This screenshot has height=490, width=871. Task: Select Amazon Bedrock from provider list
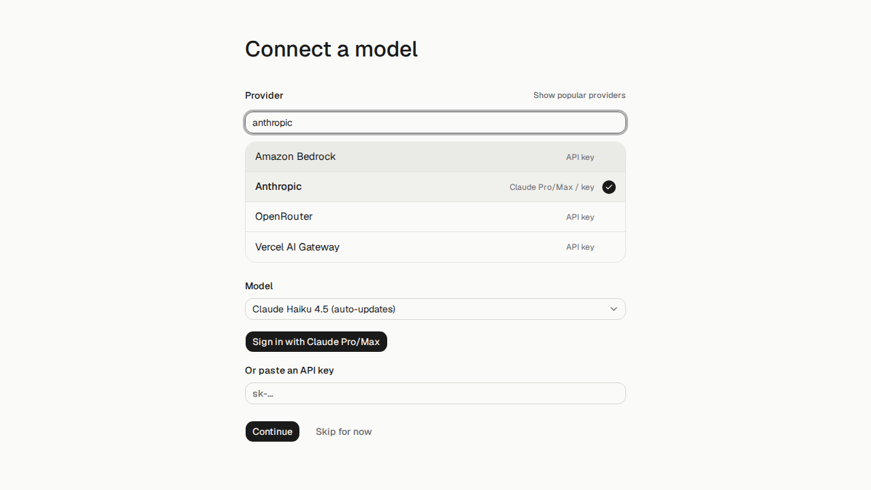[435, 157]
